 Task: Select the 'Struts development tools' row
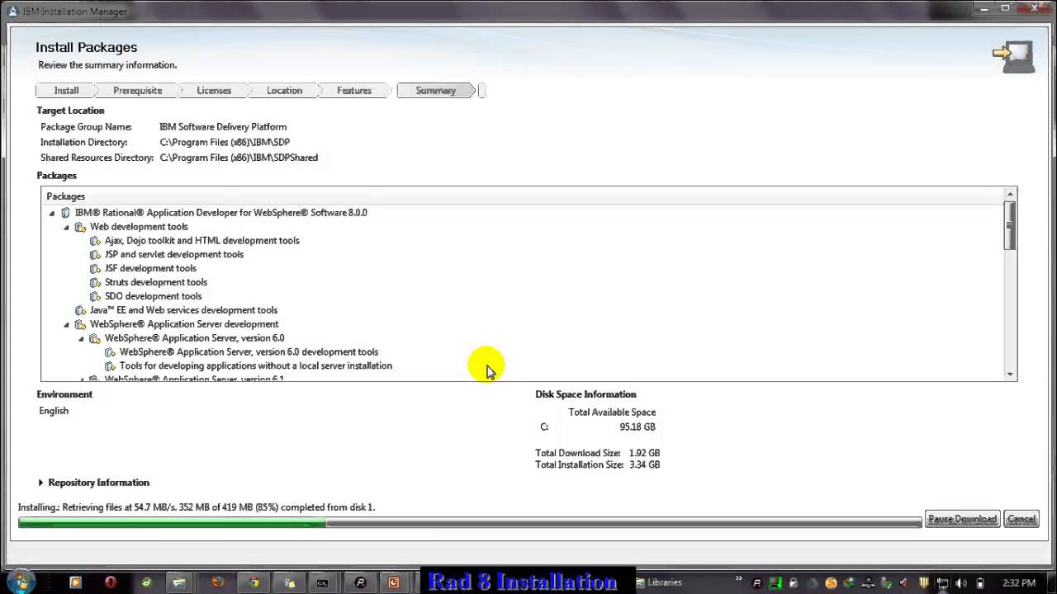click(x=155, y=283)
